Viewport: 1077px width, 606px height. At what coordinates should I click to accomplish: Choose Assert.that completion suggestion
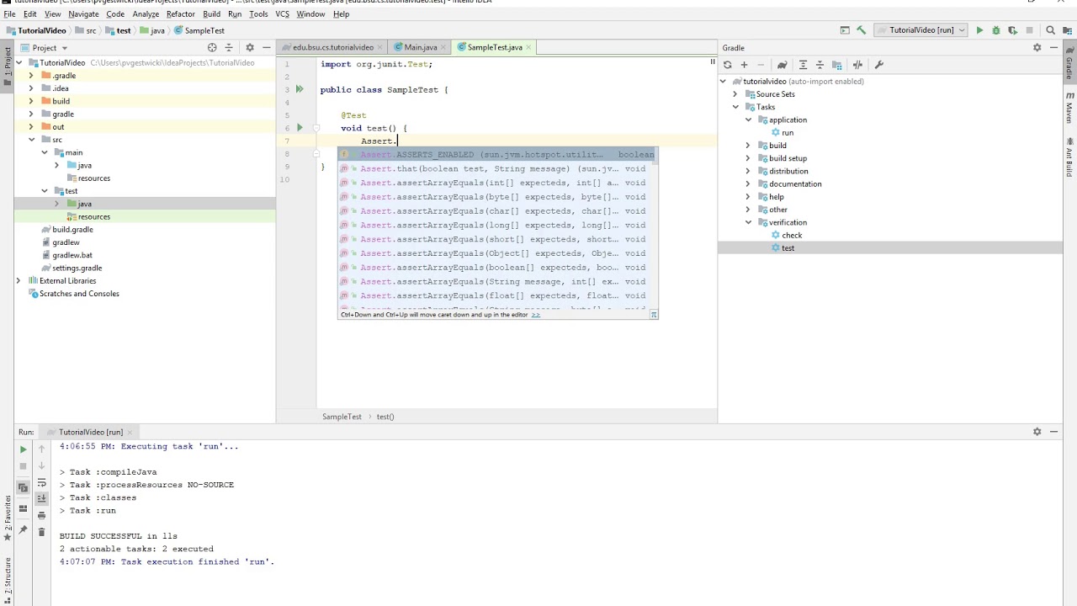point(496,169)
